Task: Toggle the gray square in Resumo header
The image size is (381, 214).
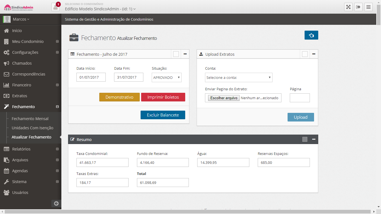Action: pyautogui.click(x=305, y=139)
